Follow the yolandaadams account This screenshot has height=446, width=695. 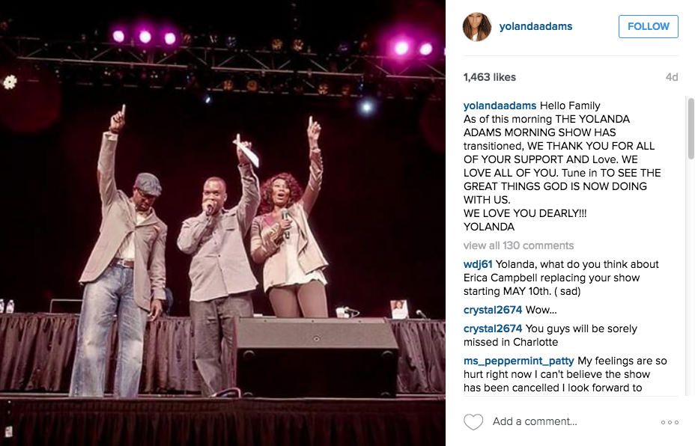click(x=648, y=27)
